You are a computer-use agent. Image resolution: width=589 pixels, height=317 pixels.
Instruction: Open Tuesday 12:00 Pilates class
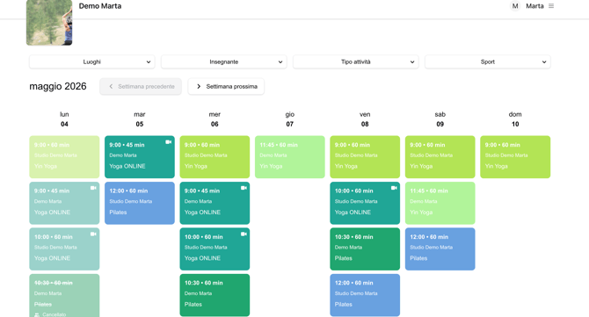click(x=140, y=203)
